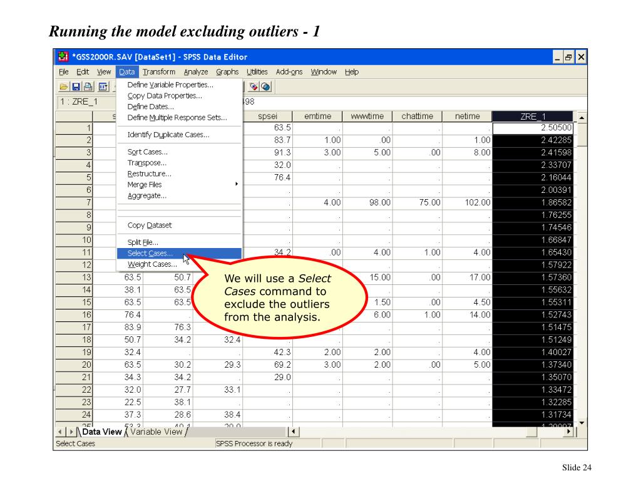The height and width of the screenshot is (481, 641).
Task: Click the highlighted Data menu
Action: 126,72
